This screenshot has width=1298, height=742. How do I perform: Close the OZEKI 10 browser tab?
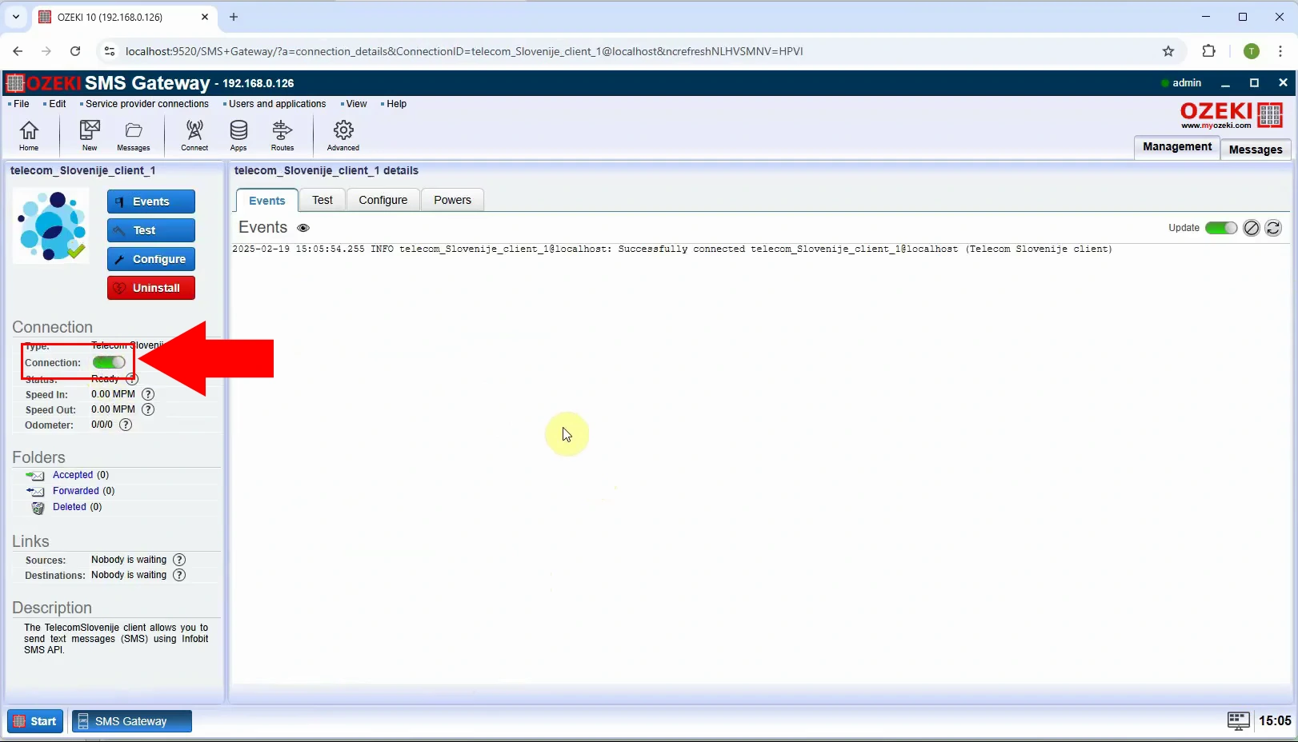(205, 17)
